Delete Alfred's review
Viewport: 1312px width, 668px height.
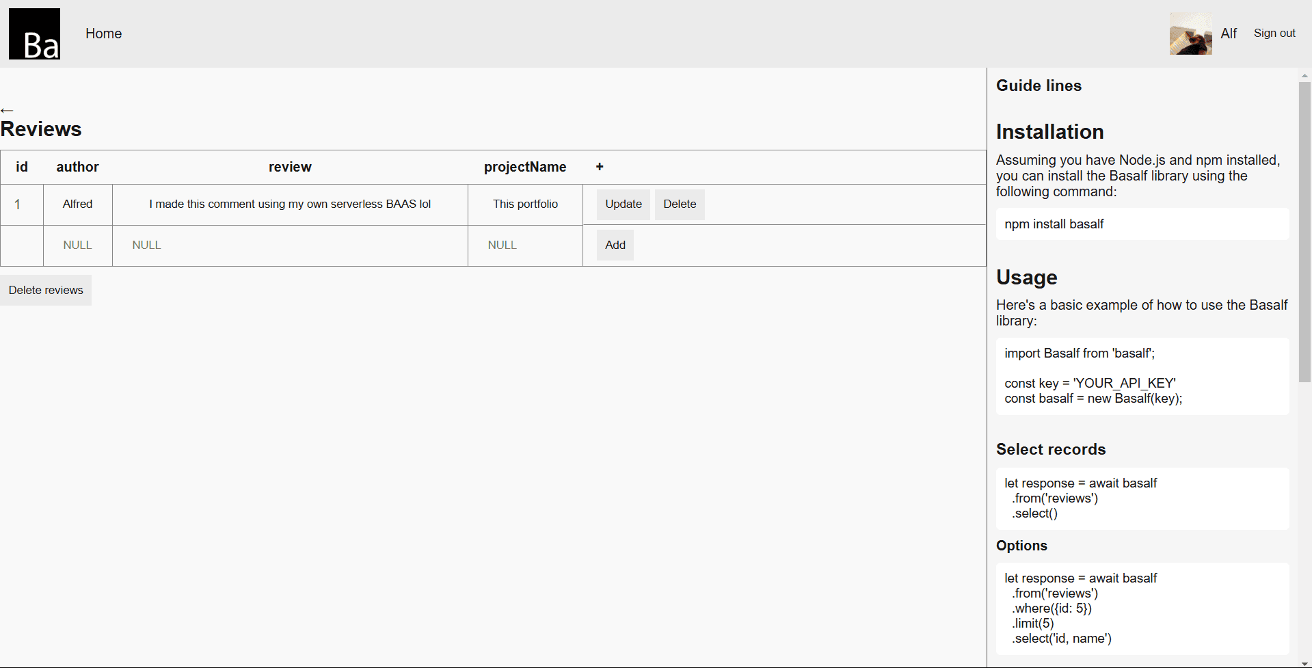click(679, 204)
